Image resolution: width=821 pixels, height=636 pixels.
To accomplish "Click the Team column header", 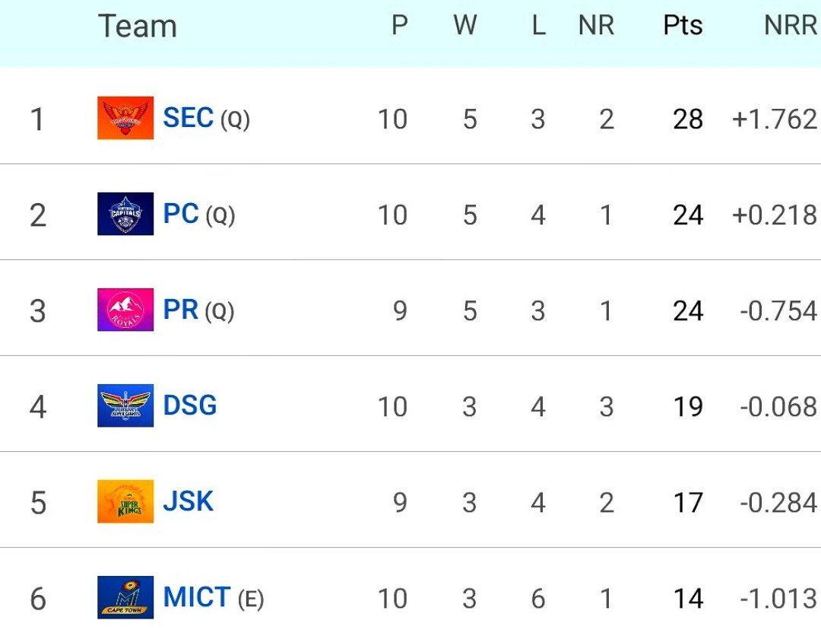I will (x=138, y=27).
